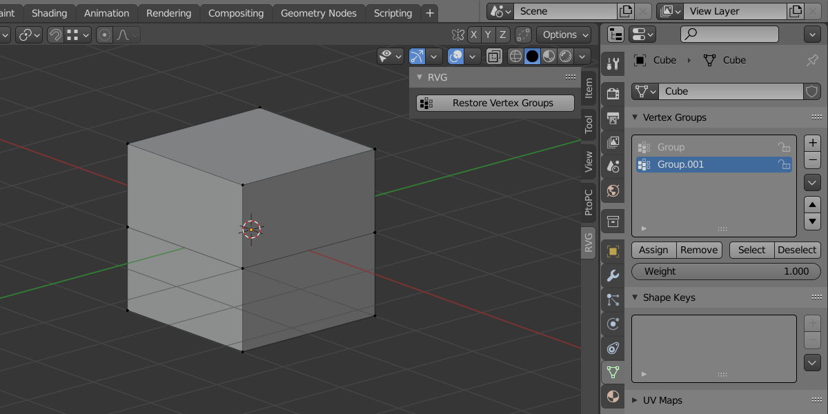
Task: Switch viewport shading to Rendered mode
Action: 564,57
